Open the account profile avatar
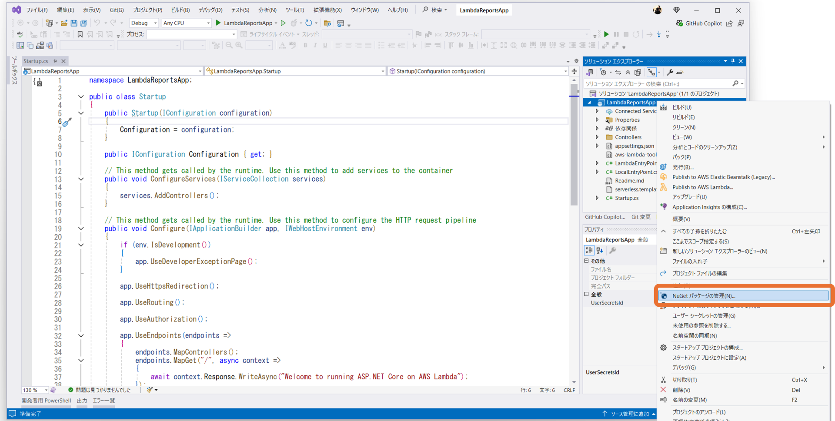This screenshot has height=421, width=835. [x=657, y=10]
